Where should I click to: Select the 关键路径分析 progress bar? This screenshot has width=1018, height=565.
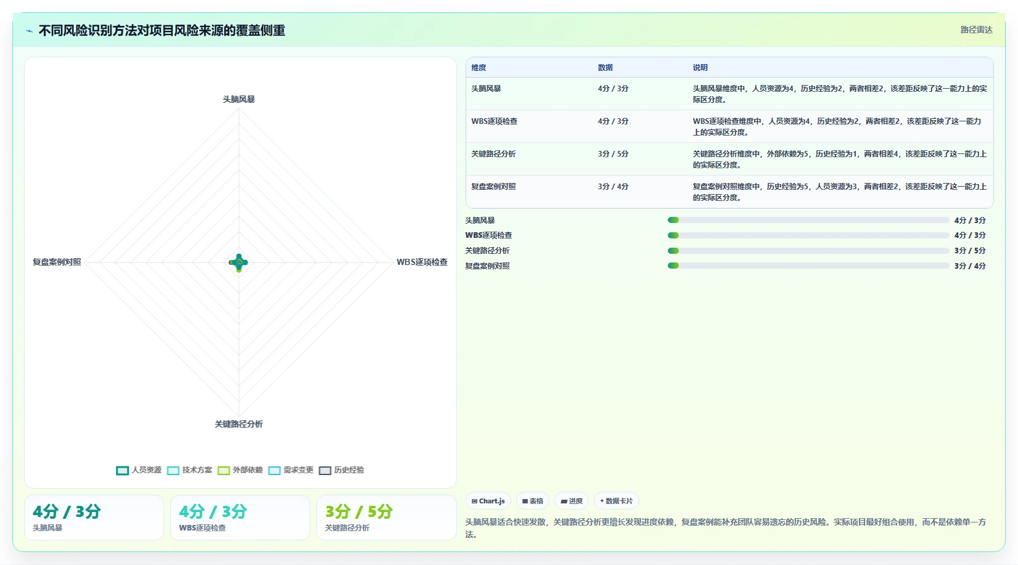pos(808,251)
